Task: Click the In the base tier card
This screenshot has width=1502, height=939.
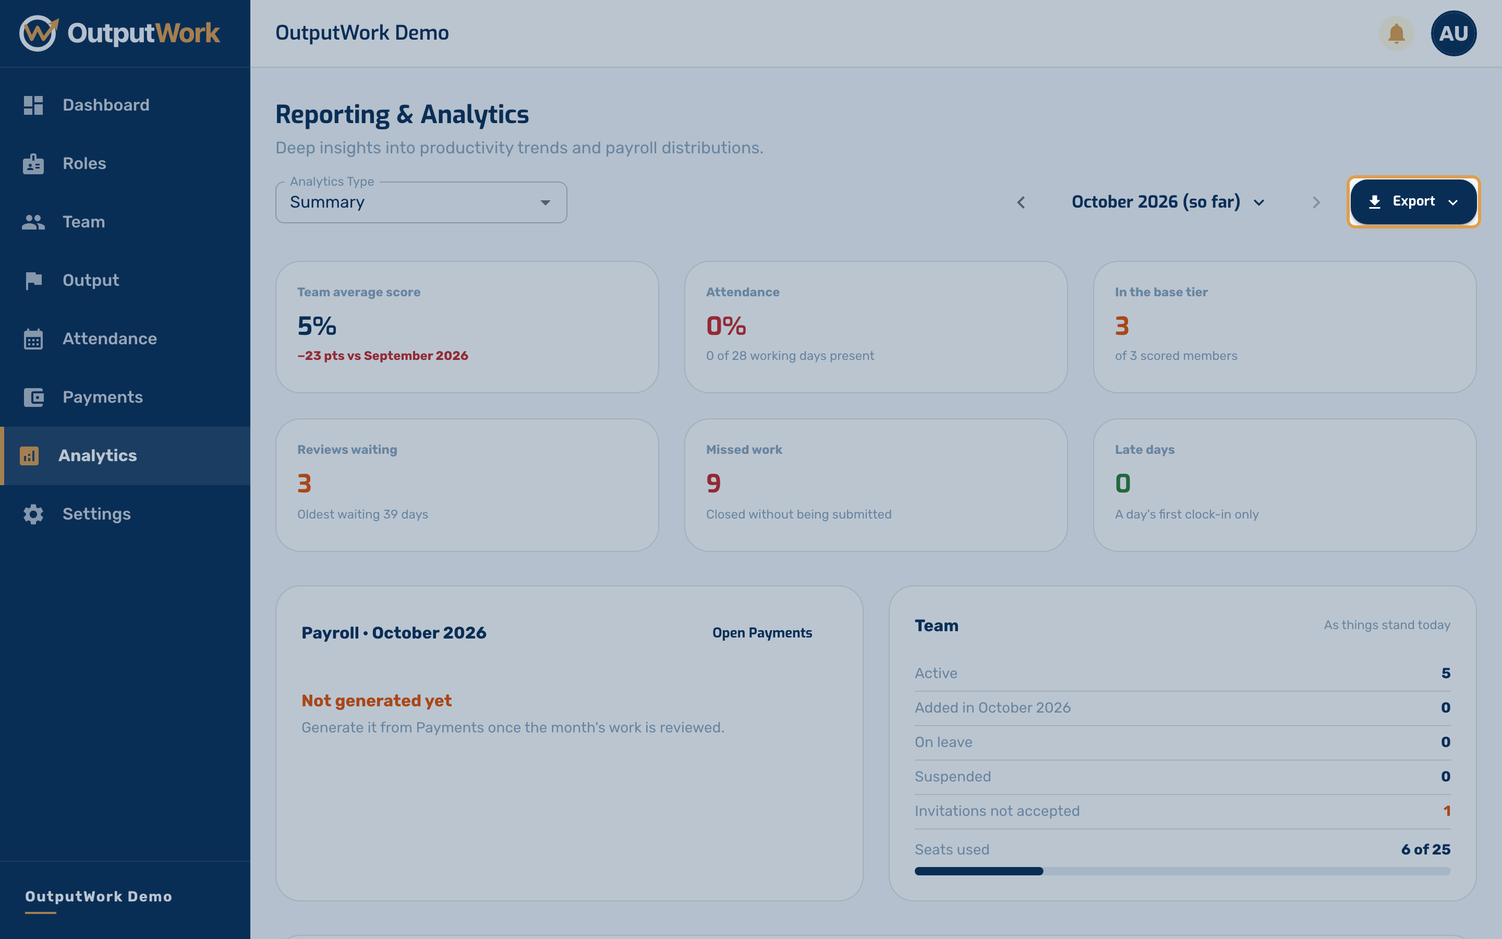Action: tap(1284, 327)
